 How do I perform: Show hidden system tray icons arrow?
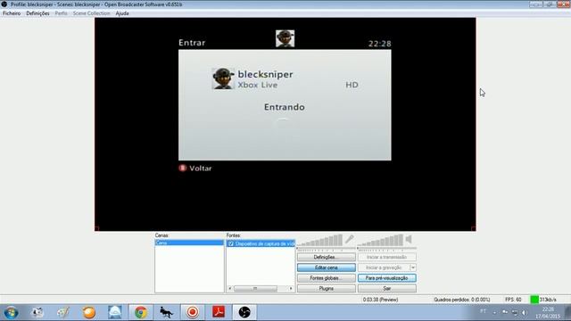click(494, 312)
